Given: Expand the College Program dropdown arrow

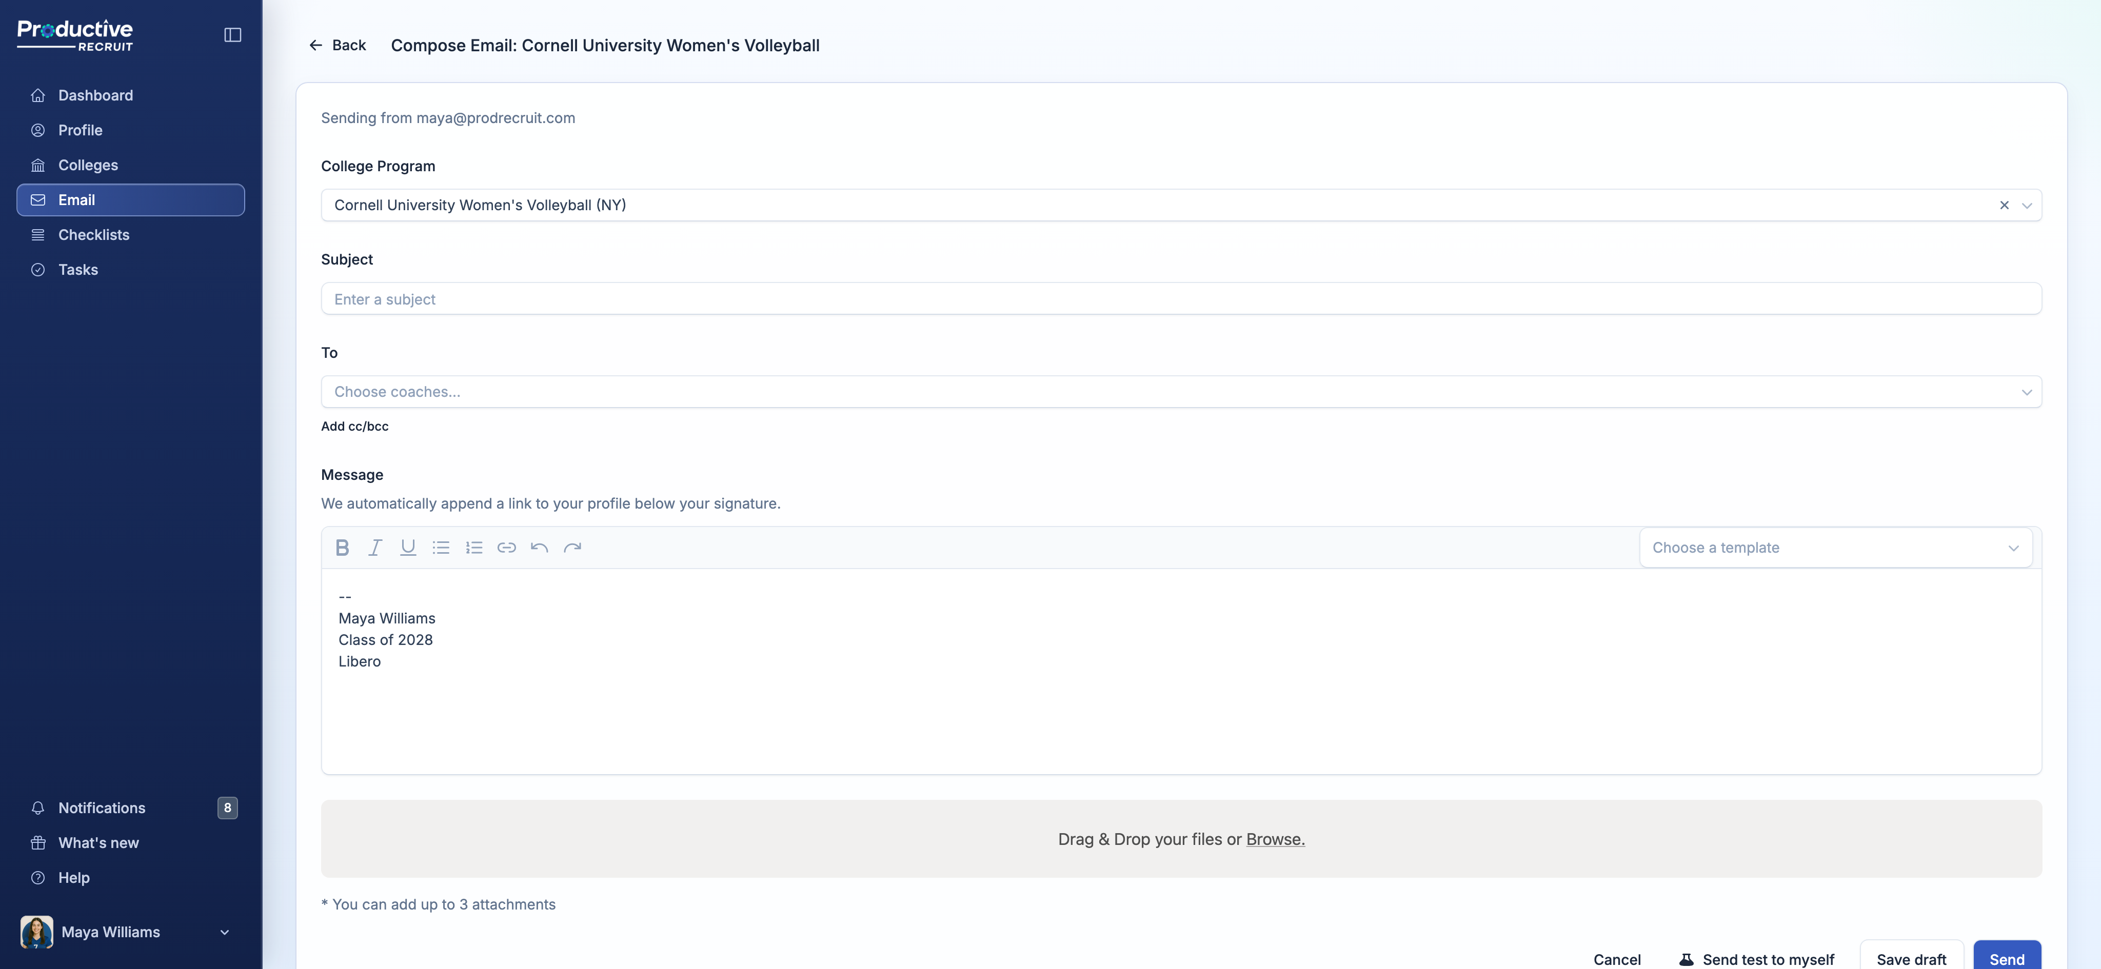Looking at the screenshot, I should click(x=2027, y=206).
